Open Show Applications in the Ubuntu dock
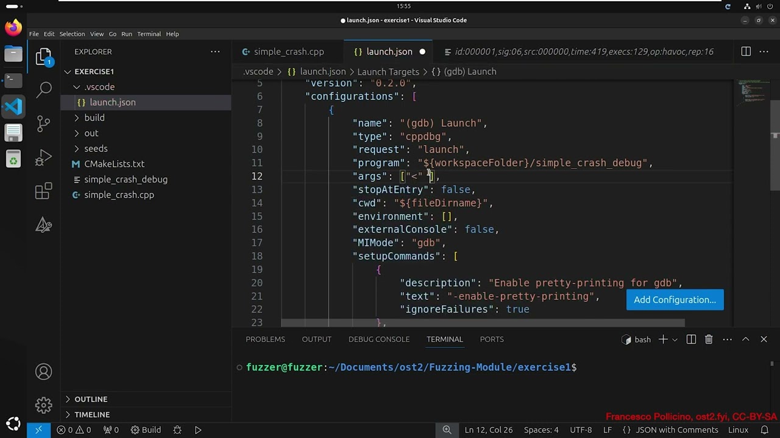This screenshot has height=438, width=780. 13,423
